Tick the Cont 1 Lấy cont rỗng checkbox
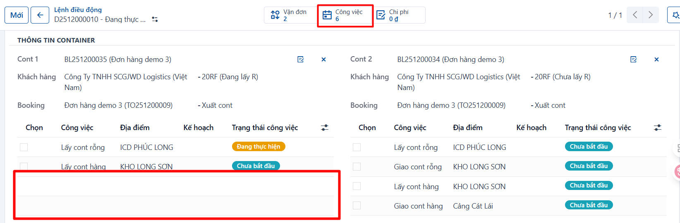 [x=24, y=147]
